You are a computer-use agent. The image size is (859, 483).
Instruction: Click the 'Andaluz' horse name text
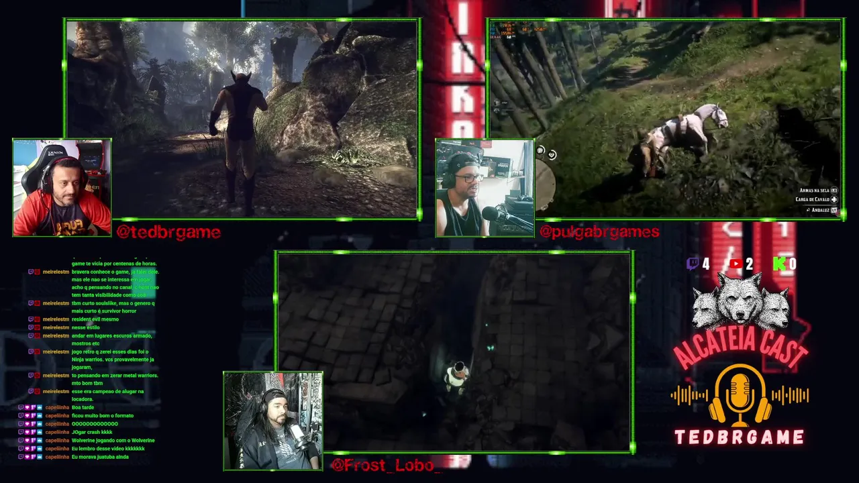820,210
